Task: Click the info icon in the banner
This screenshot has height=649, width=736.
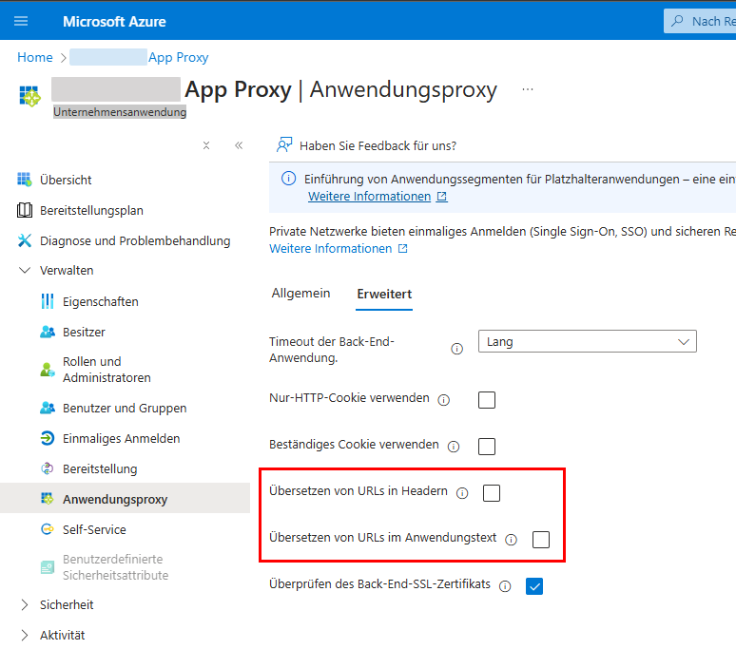Action: coord(288,179)
